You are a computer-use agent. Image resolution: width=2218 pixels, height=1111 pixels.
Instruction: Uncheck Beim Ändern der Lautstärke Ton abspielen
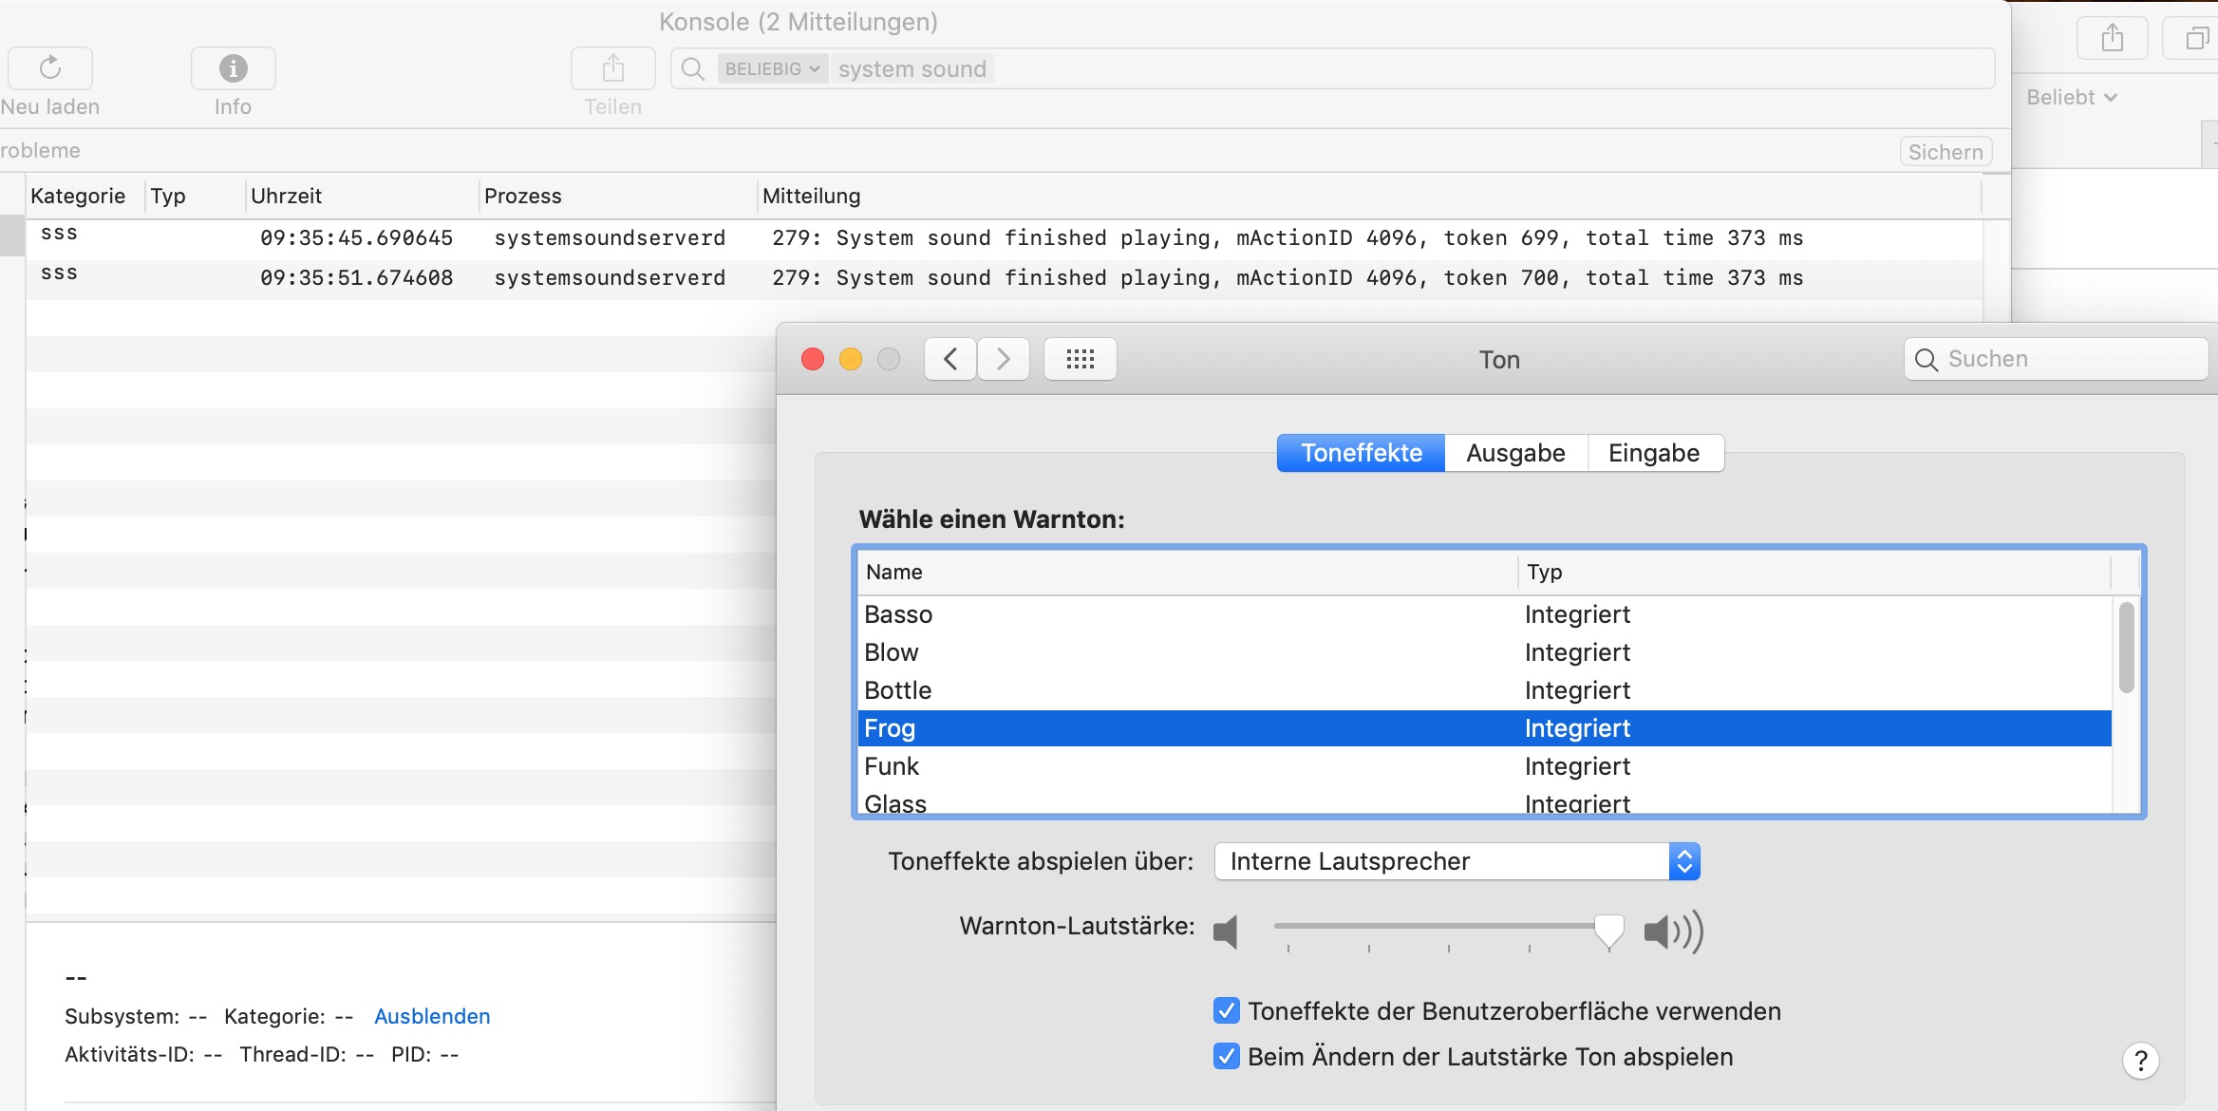(x=1226, y=1057)
